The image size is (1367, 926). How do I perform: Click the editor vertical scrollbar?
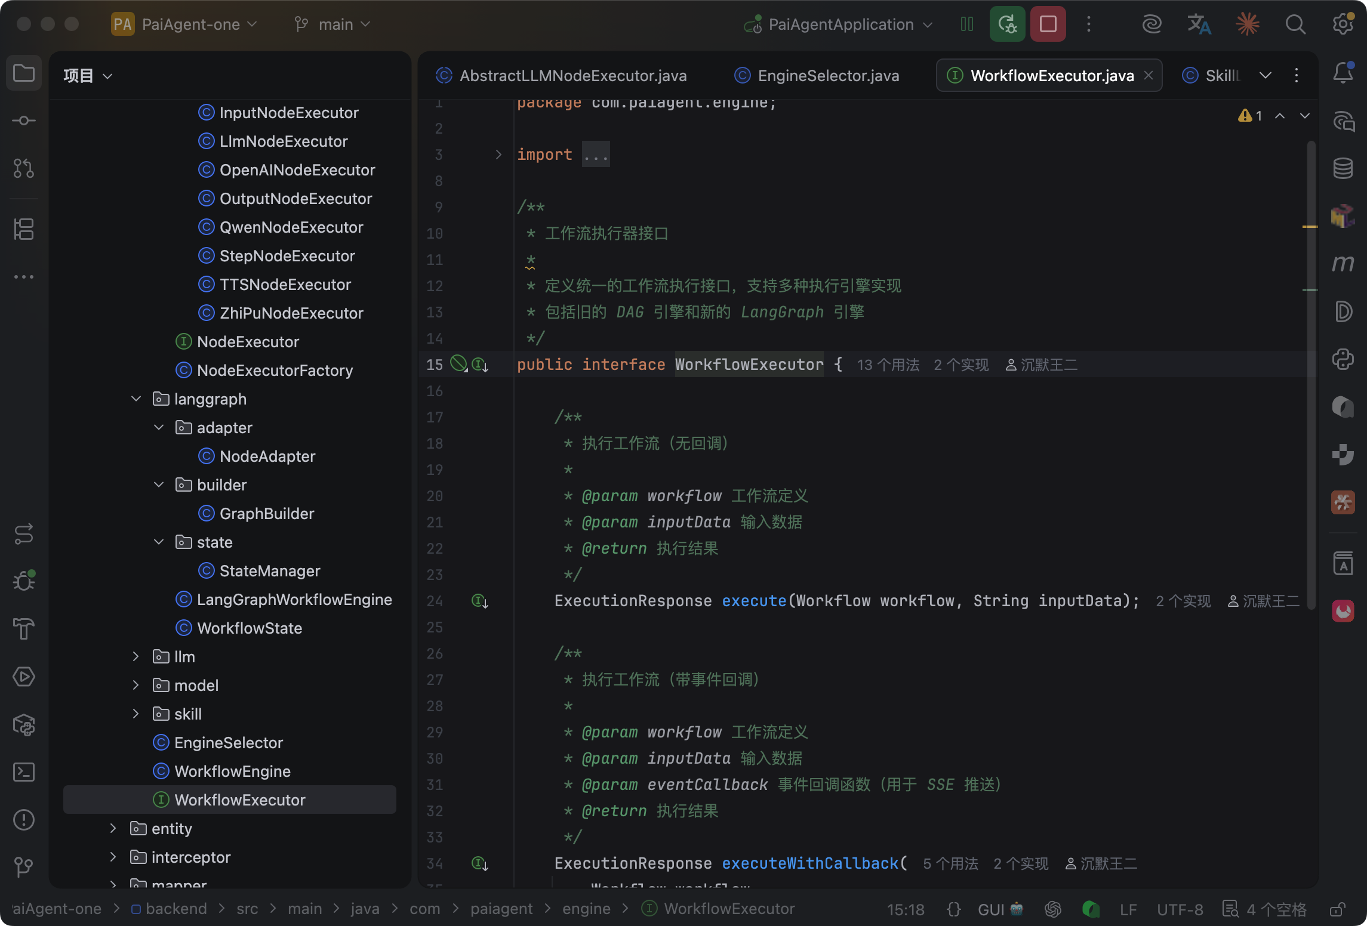tap(1311, 375)
